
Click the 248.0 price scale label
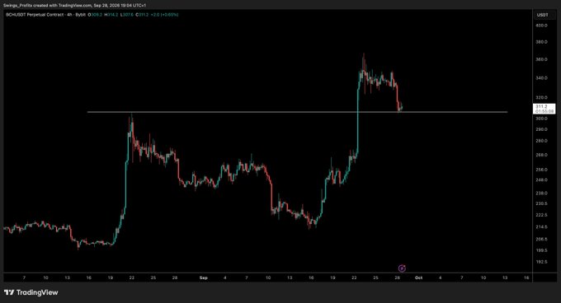(x=541, y=179)
